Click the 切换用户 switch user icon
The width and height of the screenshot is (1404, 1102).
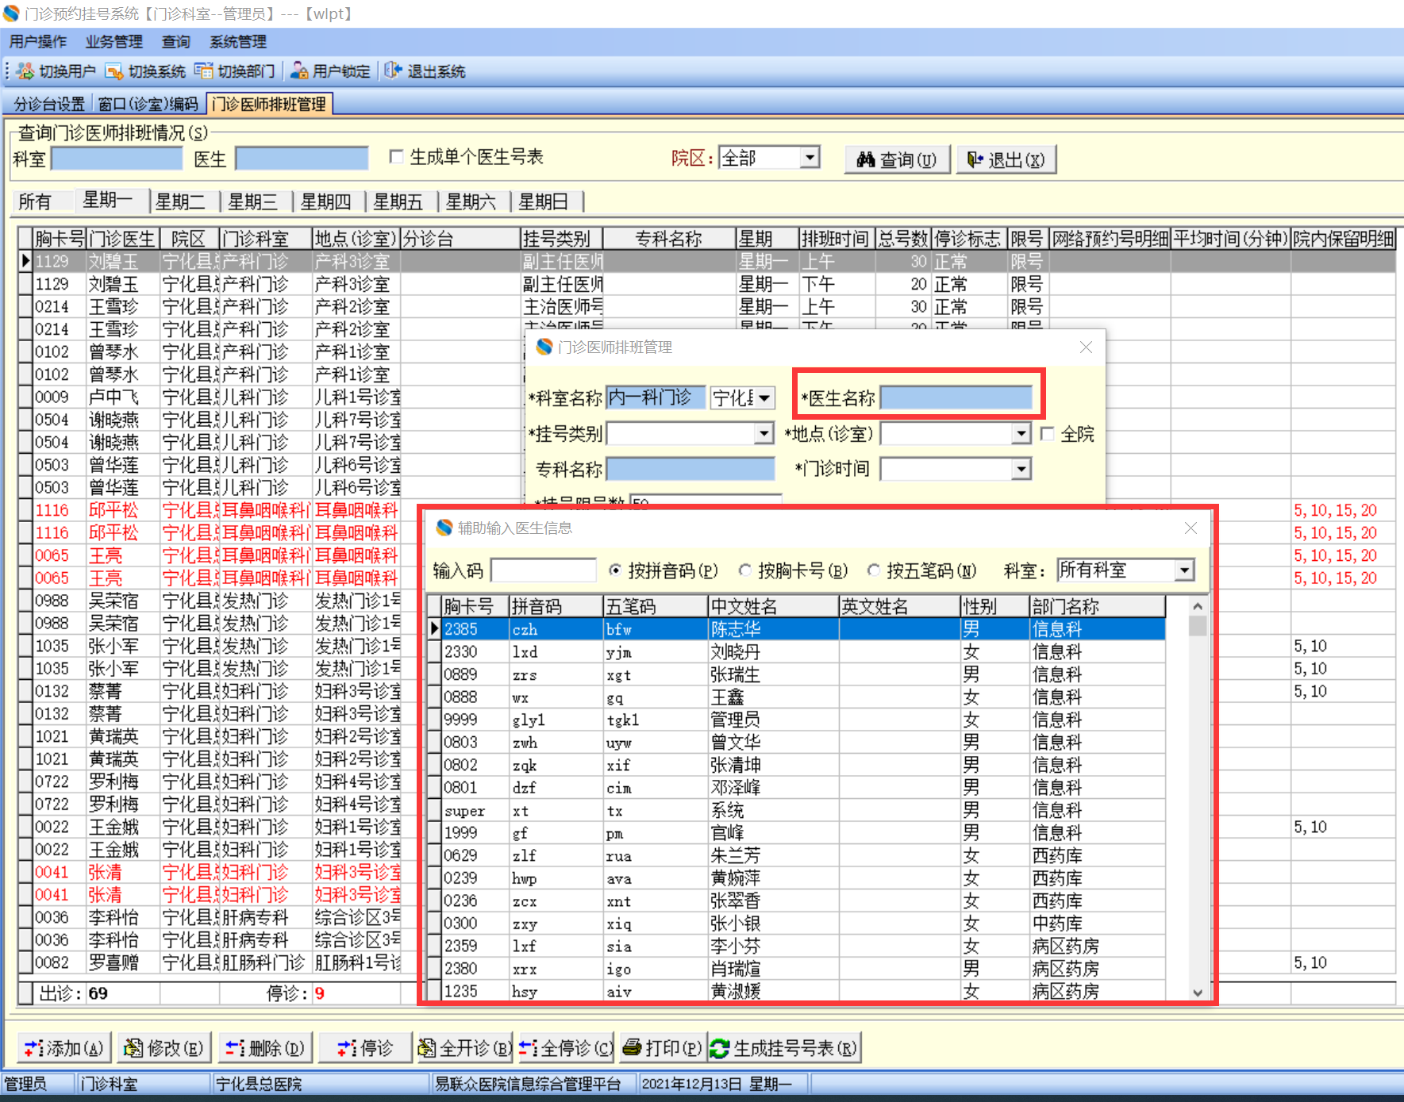pyautogui.click(x=25, y=71)
